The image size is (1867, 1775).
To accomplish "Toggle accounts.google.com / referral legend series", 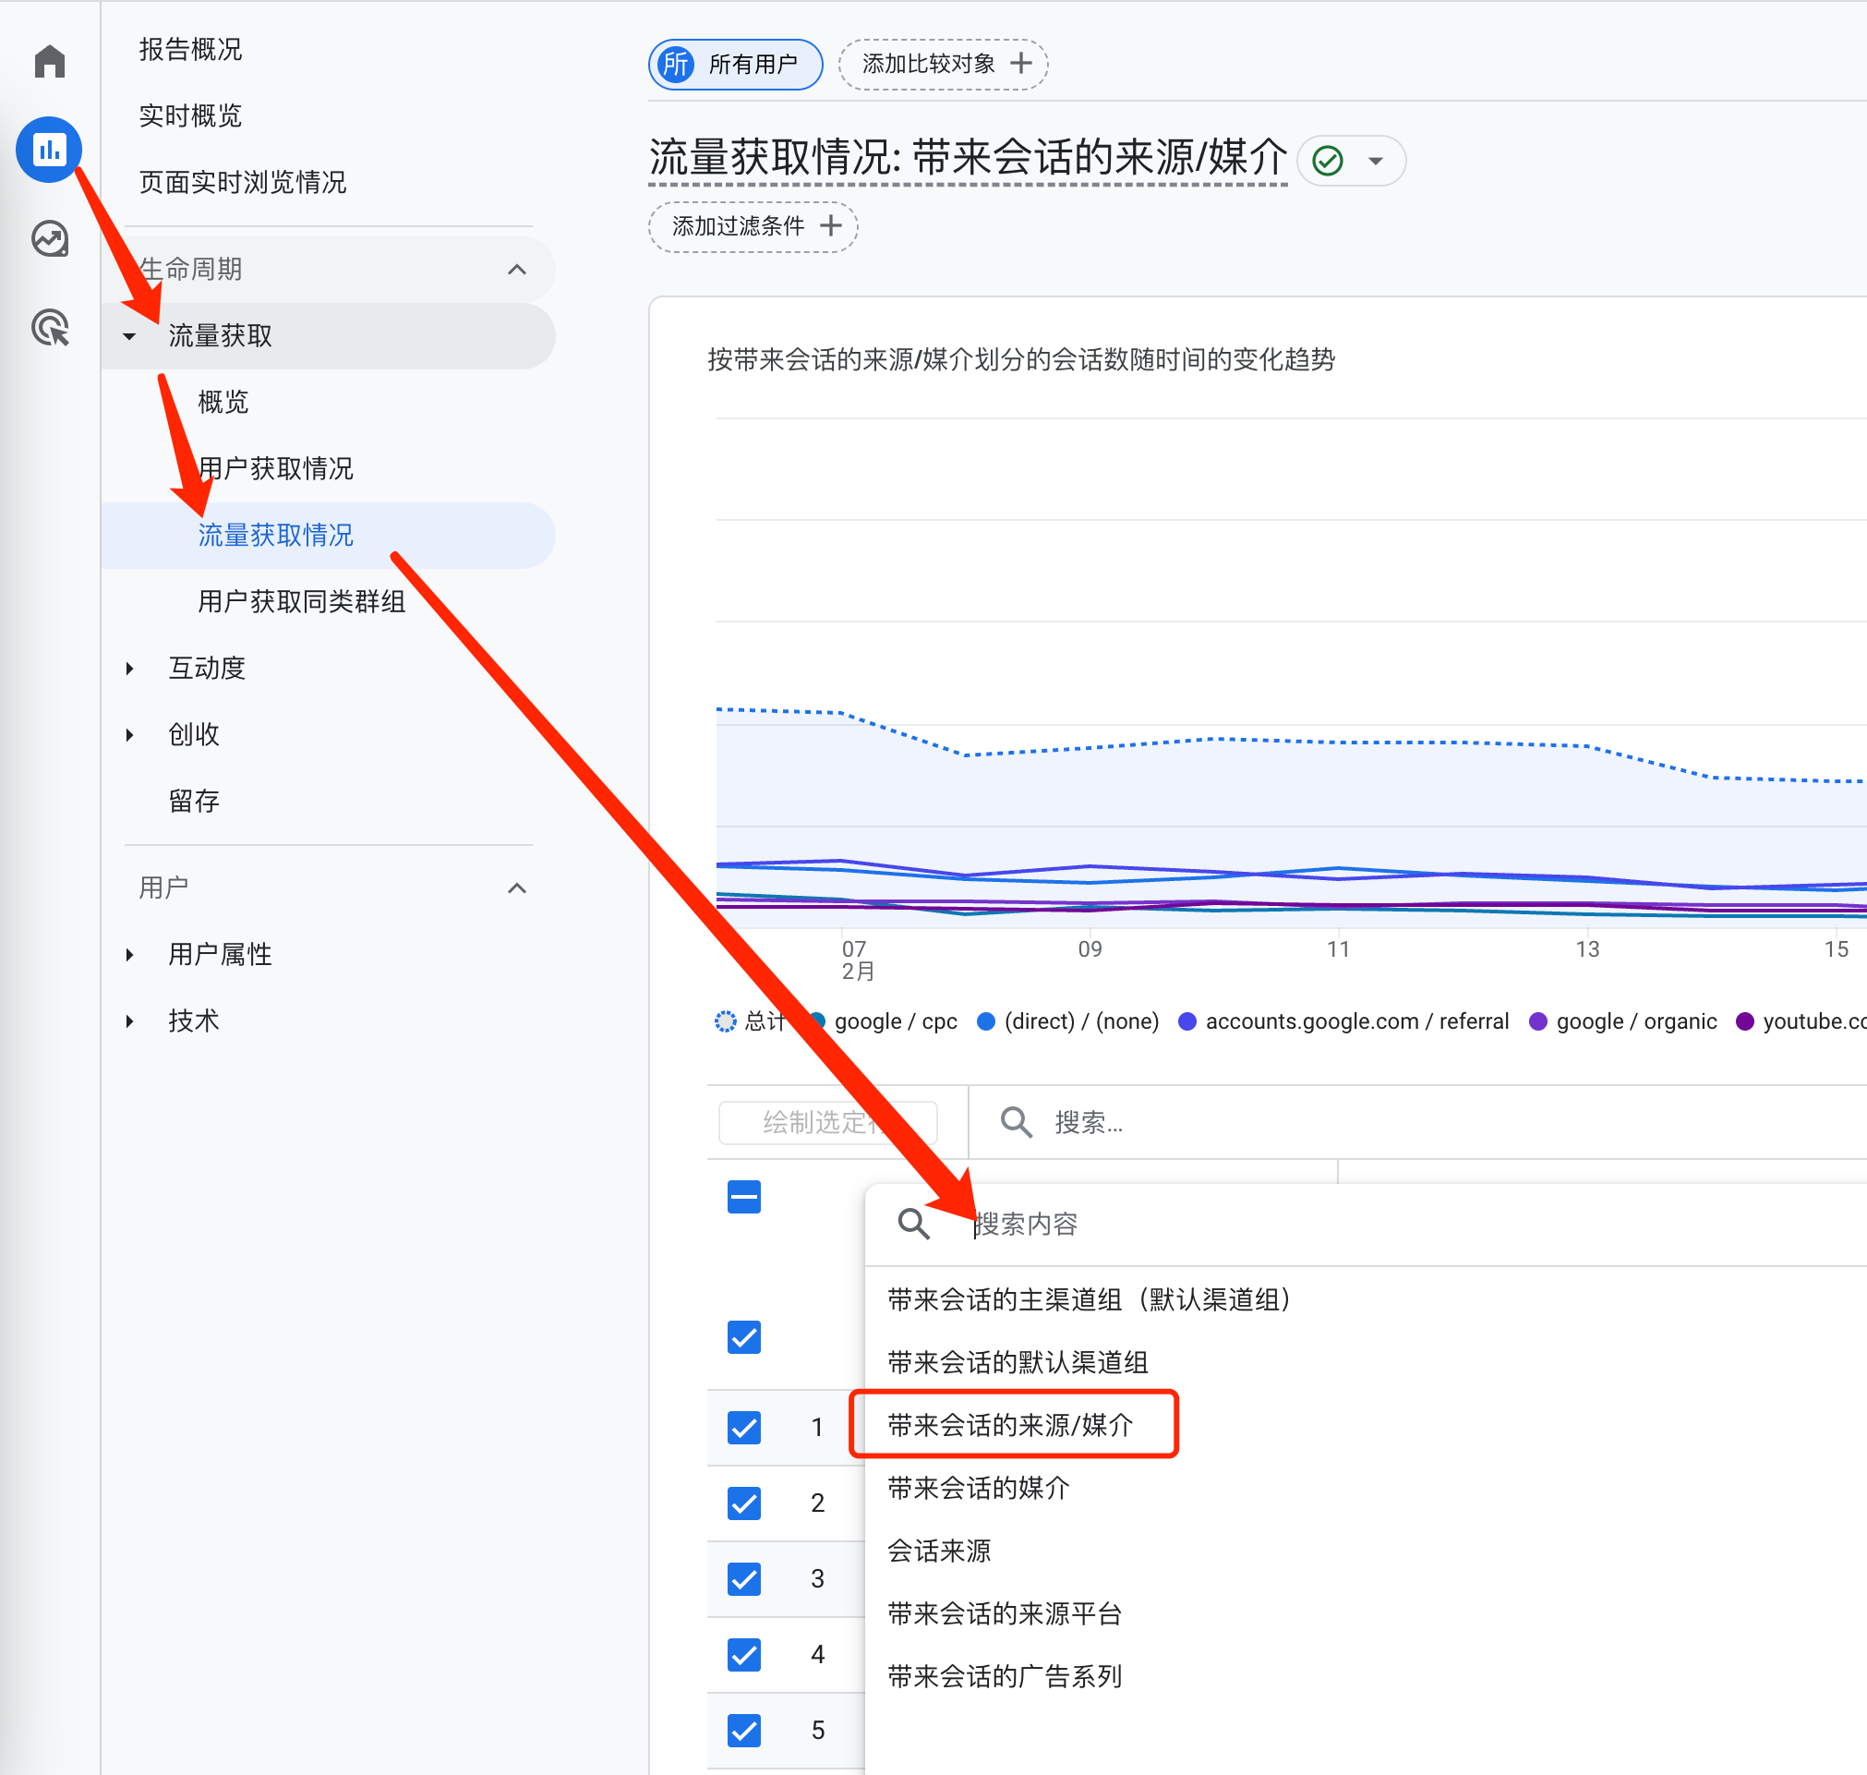I will click(x=1343, y=1021).
